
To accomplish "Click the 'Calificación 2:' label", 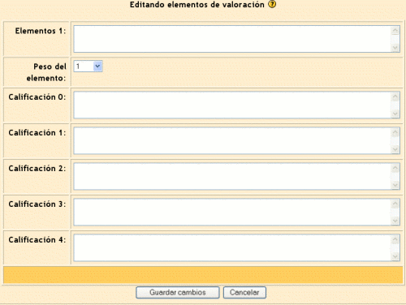I will click(37, 168).
